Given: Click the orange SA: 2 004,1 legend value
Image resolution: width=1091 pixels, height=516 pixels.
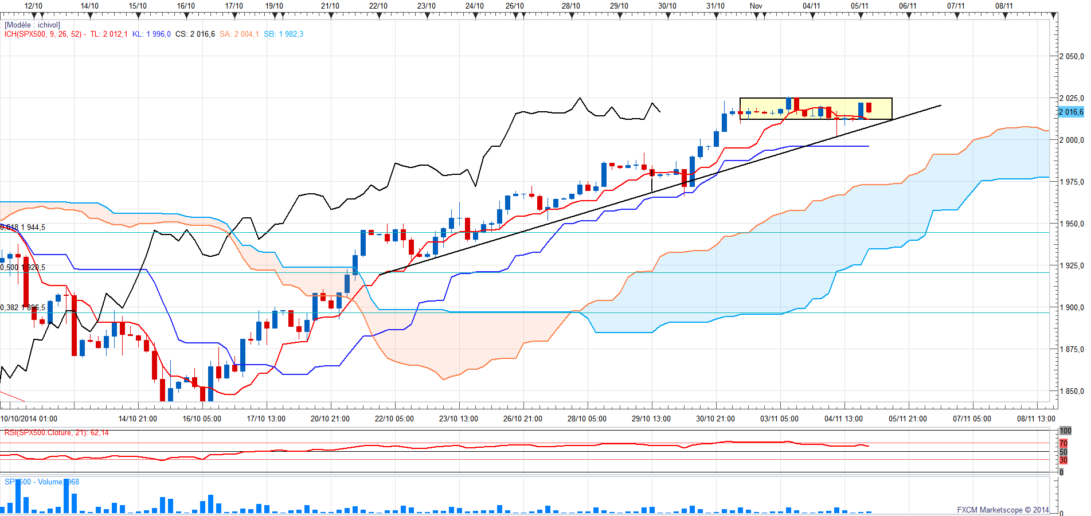Looking at the screenshot, I should [x=239, y=34].
